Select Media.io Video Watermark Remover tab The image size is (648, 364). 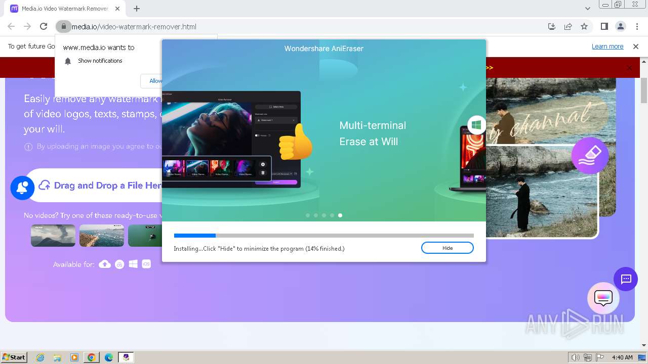coord(65,9)
